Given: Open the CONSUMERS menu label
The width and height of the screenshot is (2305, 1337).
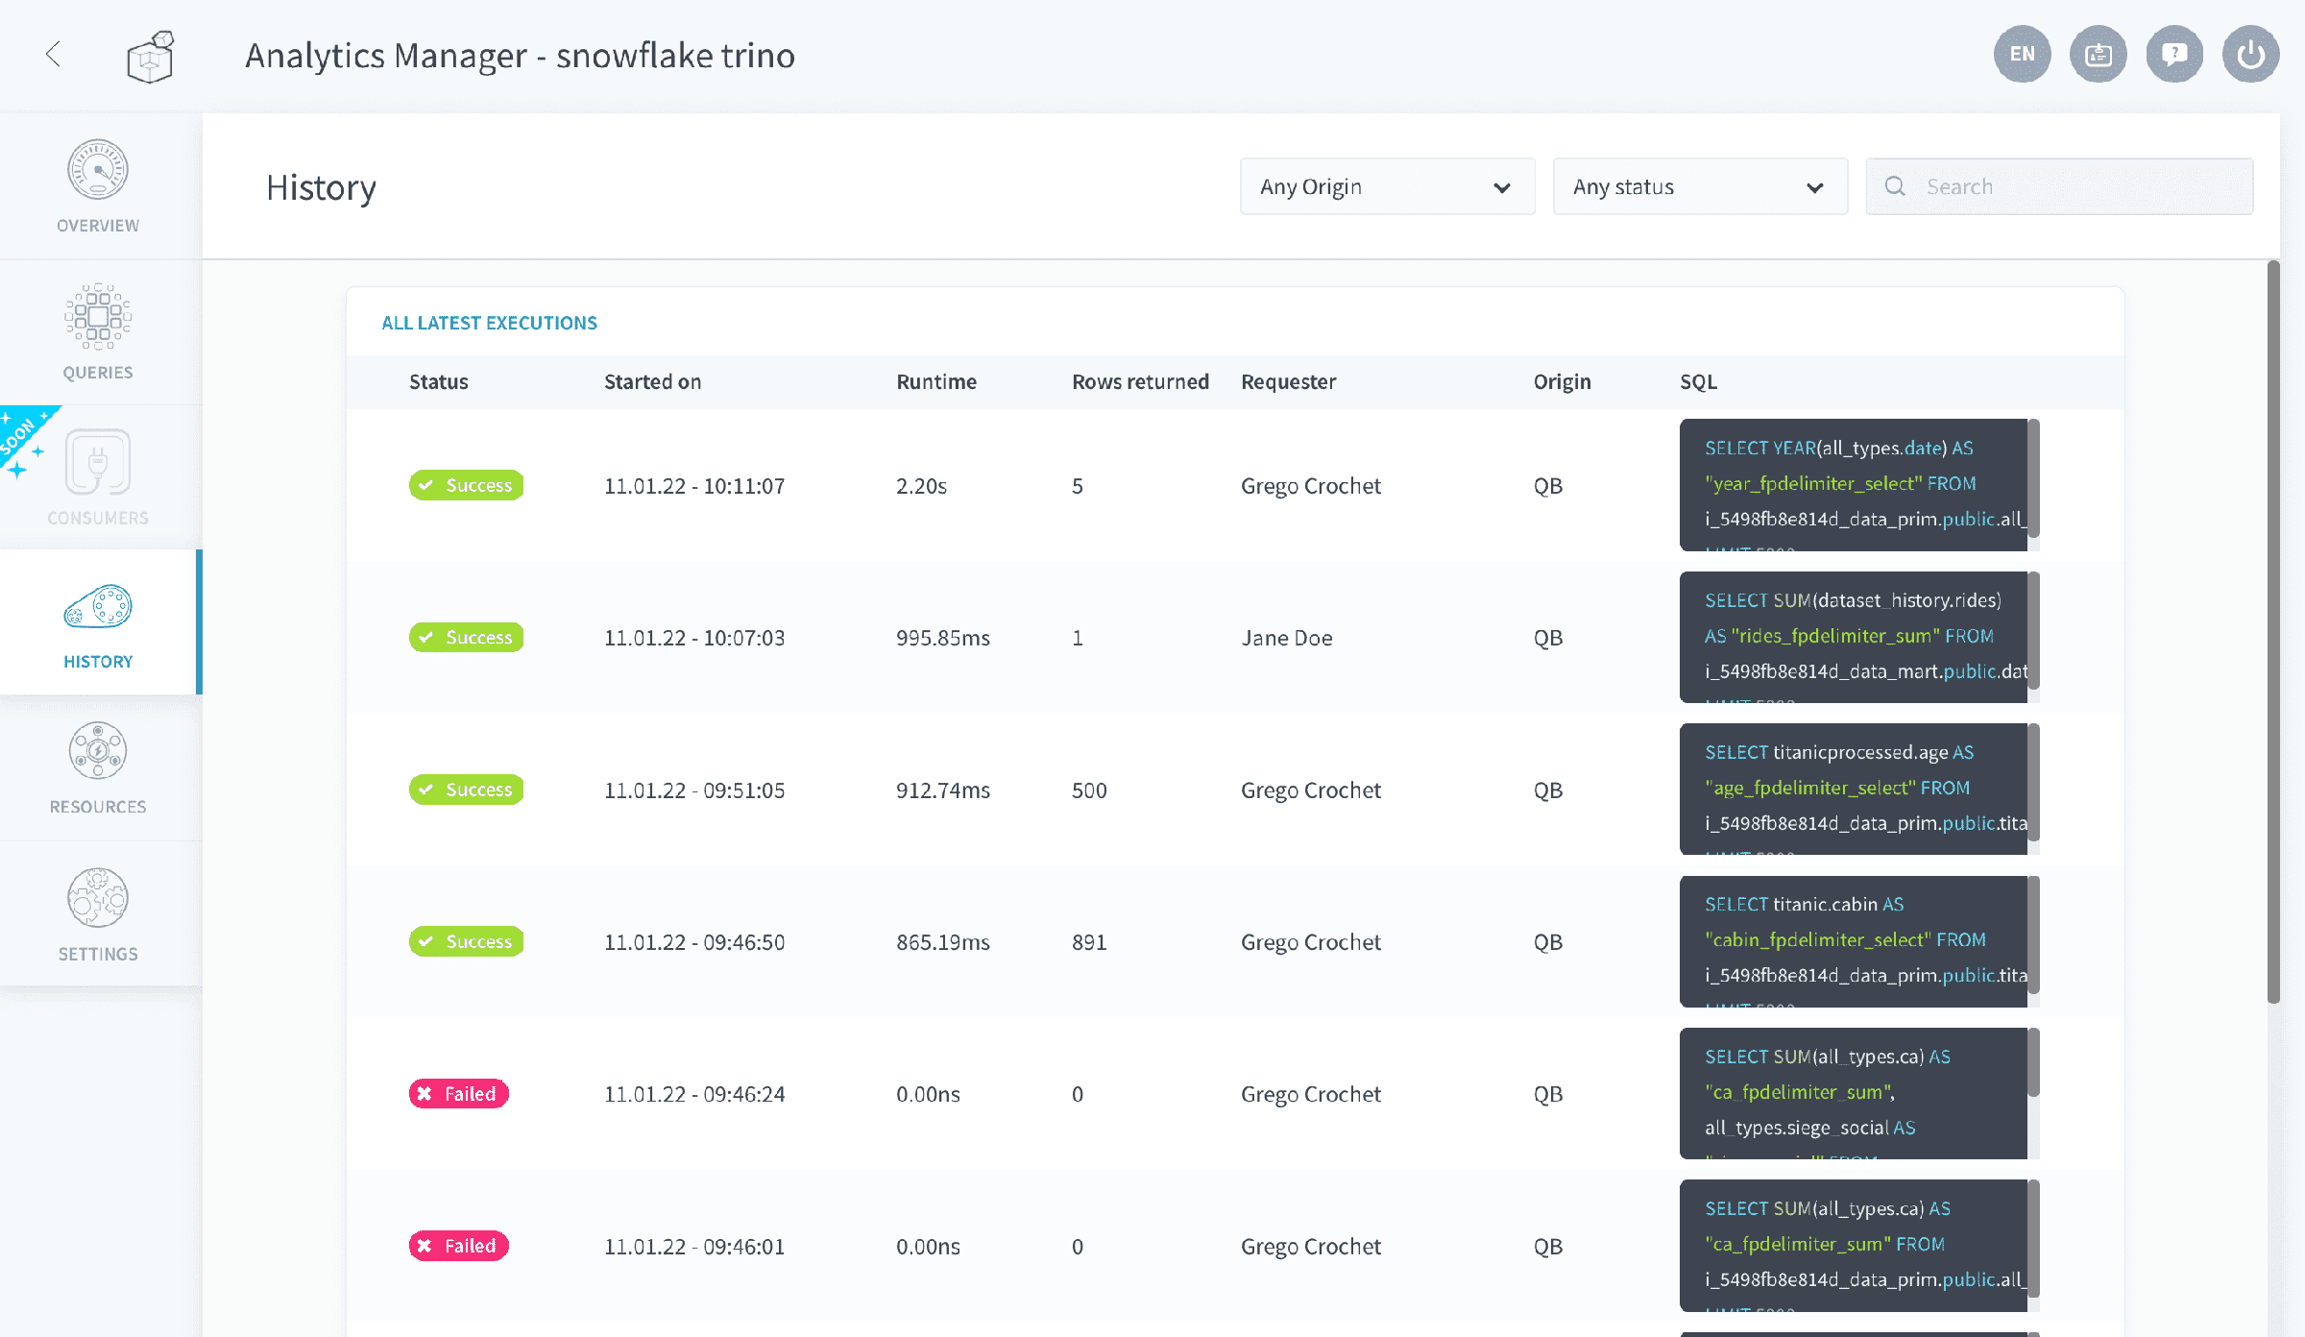Looking at the screenshot, I should (x=98, y=519).
